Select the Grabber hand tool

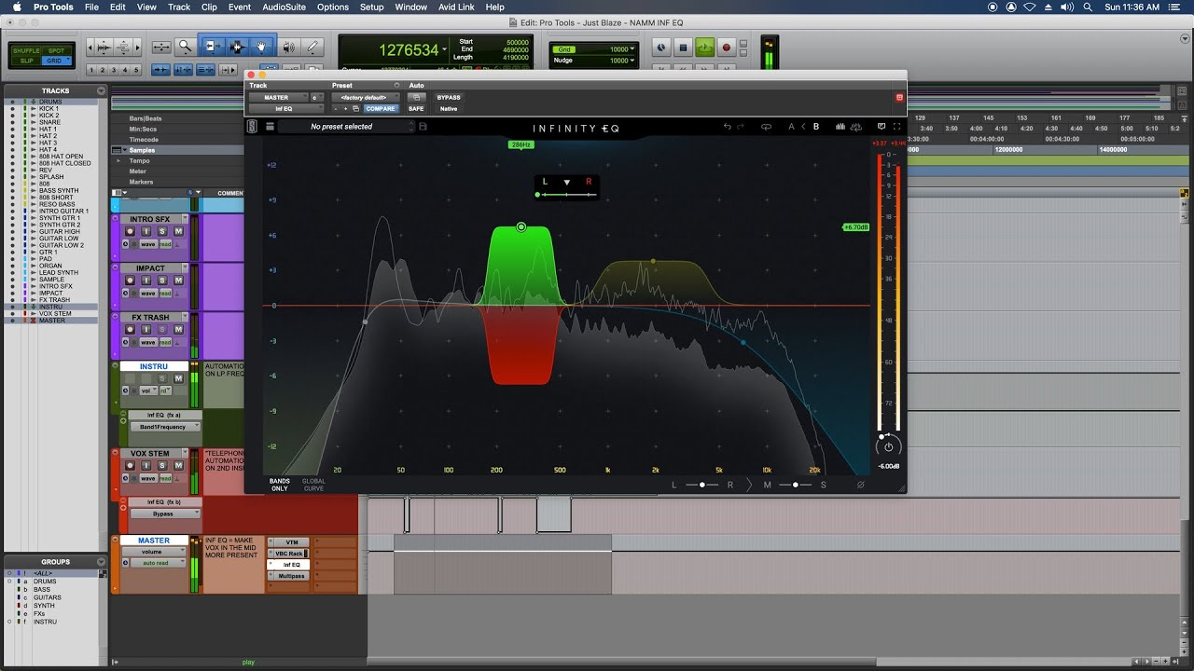pos(262,47)
